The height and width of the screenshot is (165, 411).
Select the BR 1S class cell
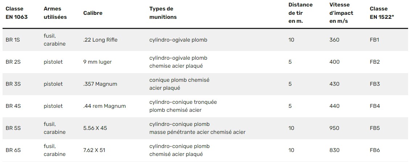point(13,40)
